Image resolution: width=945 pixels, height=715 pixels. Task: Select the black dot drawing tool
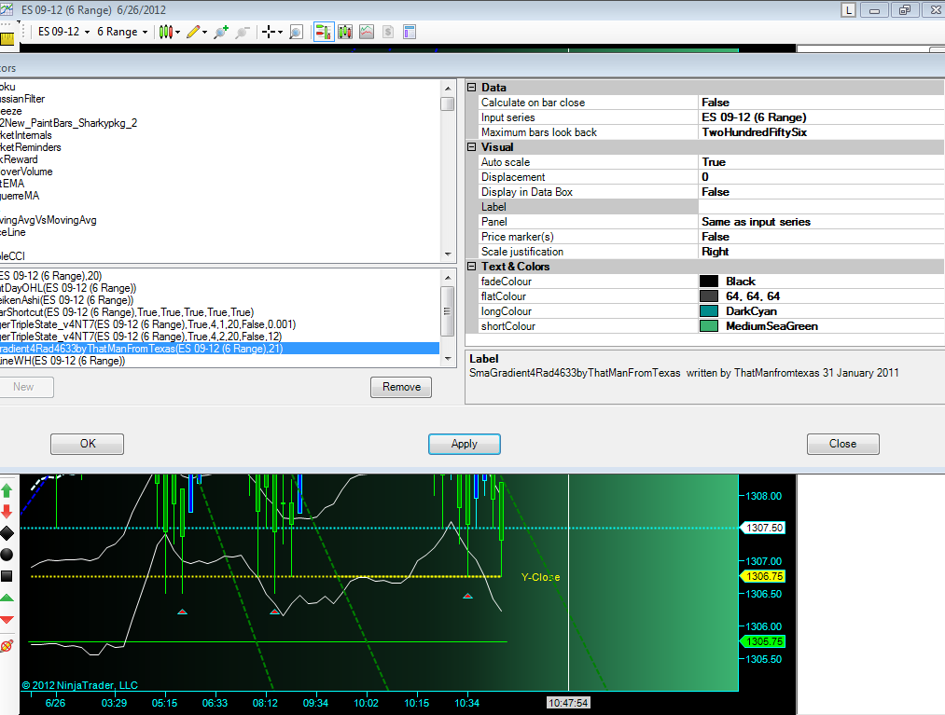[x=7, y=555]
